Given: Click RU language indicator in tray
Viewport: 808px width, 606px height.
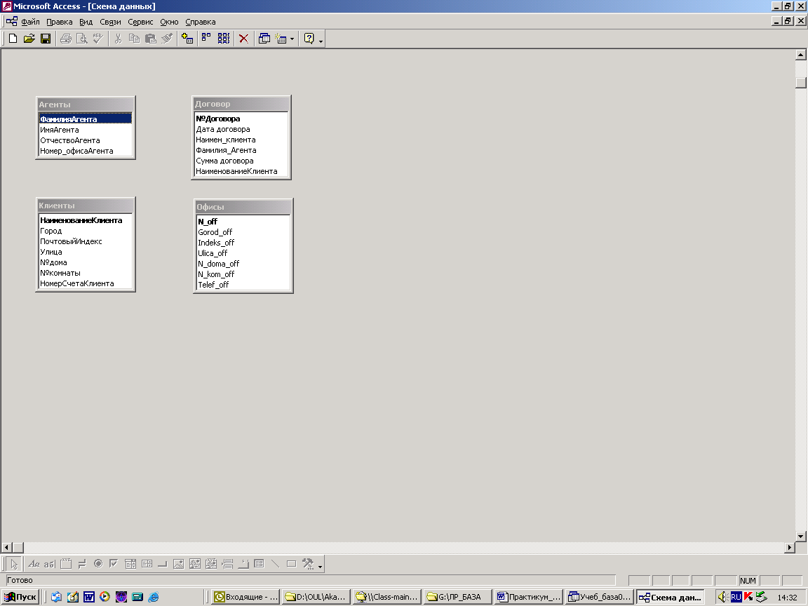Looking at the screenshot, I should tap(736, 597).
